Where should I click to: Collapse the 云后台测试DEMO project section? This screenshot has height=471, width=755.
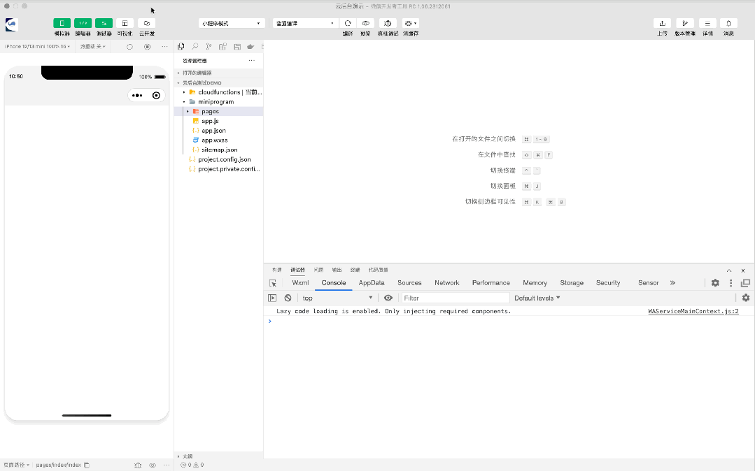pyautogui.click(x=218, y=82)
